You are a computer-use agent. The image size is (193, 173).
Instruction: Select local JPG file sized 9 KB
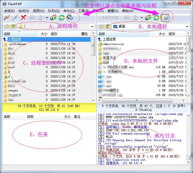142,81
